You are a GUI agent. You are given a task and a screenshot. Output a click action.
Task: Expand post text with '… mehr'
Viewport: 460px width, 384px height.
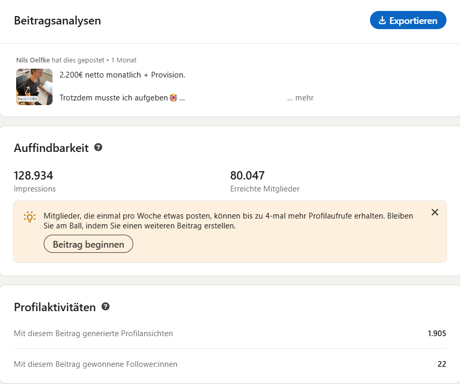(300, 98)
